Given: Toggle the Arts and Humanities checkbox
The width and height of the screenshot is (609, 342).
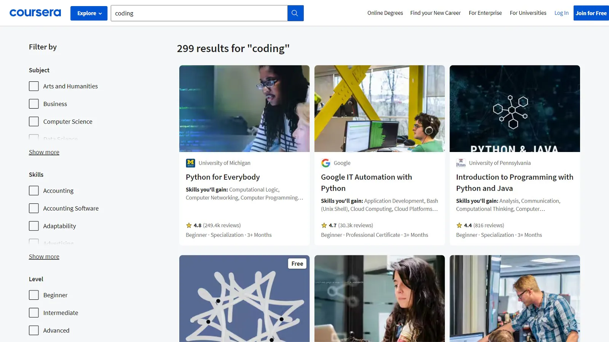Looking at the screenshot, I should (34, 86).
